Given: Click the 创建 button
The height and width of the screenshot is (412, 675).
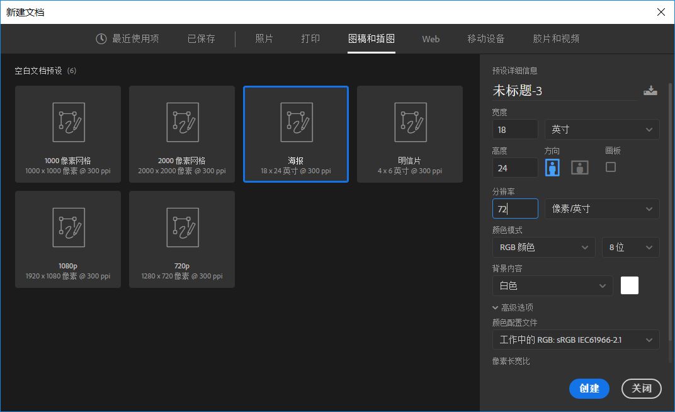Looking at the screenshot, I should click(x=589, y=389).
